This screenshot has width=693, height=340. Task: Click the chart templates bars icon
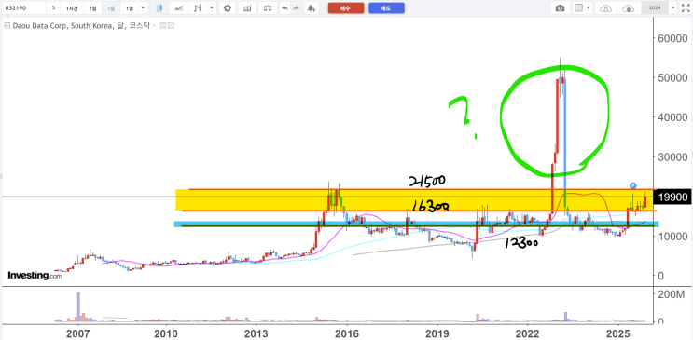(x=247, y=8)
